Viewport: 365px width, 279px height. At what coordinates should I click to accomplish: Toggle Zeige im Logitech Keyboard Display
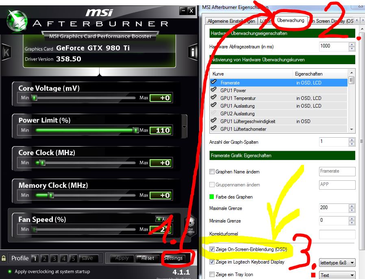point(212,262)
